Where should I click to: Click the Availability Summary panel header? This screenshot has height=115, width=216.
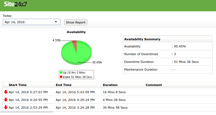[167, 39]
